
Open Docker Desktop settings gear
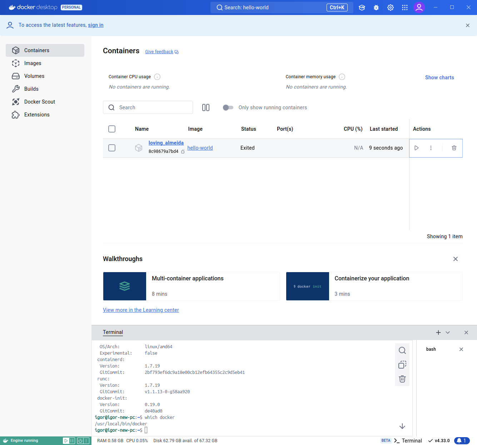(391, 7)
